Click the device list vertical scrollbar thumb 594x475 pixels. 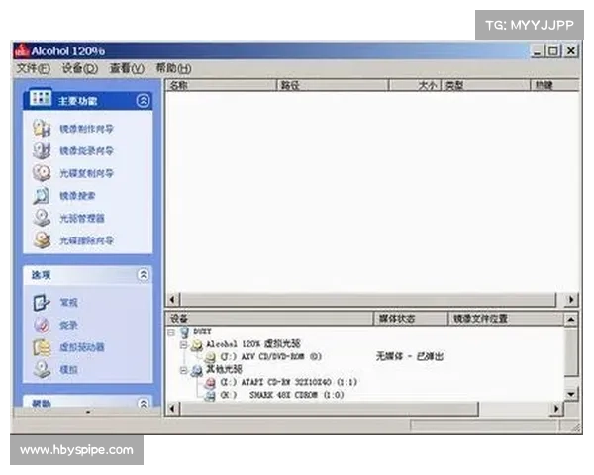571,351
